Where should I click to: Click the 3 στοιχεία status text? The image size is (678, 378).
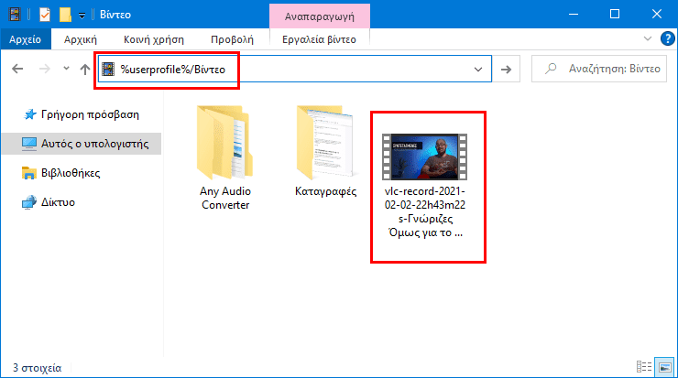38,368
